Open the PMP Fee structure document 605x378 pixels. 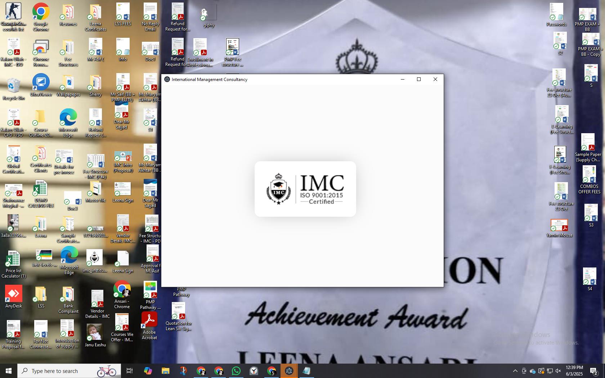tap(232, 53)
